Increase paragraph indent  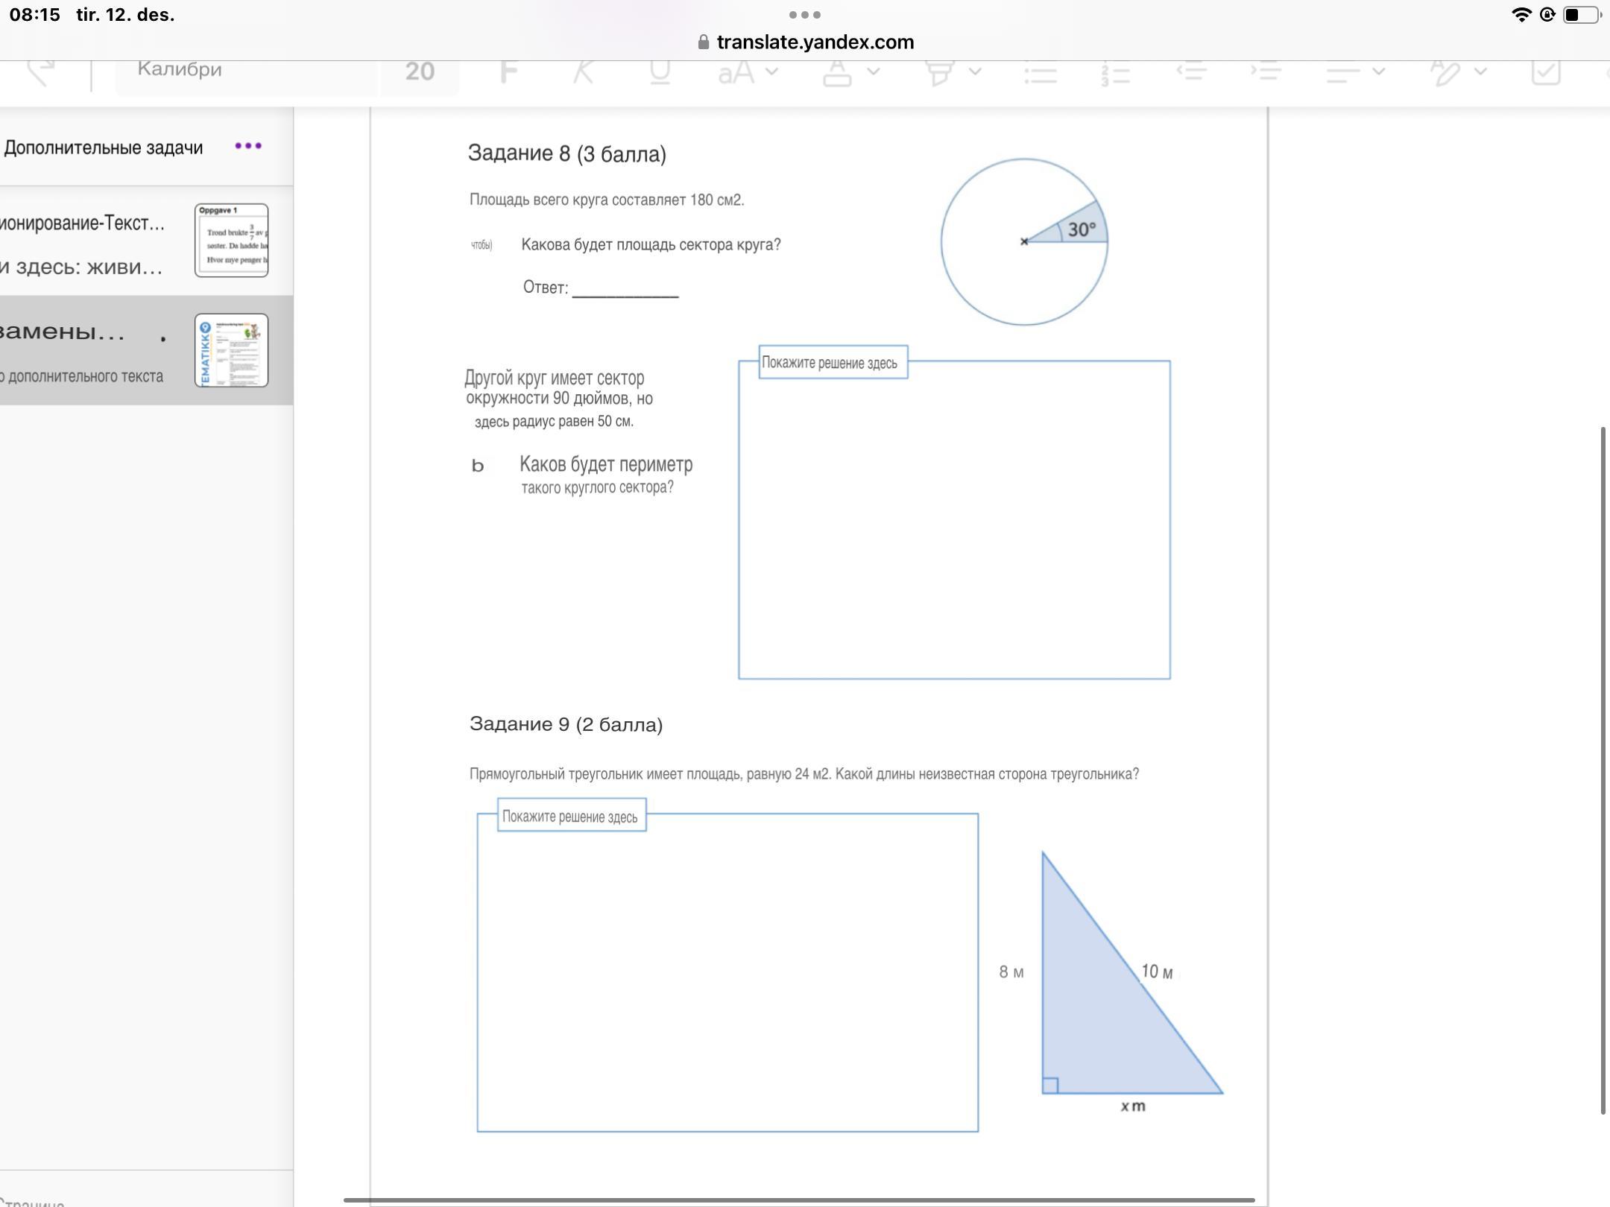click(x=1266, y=72)
